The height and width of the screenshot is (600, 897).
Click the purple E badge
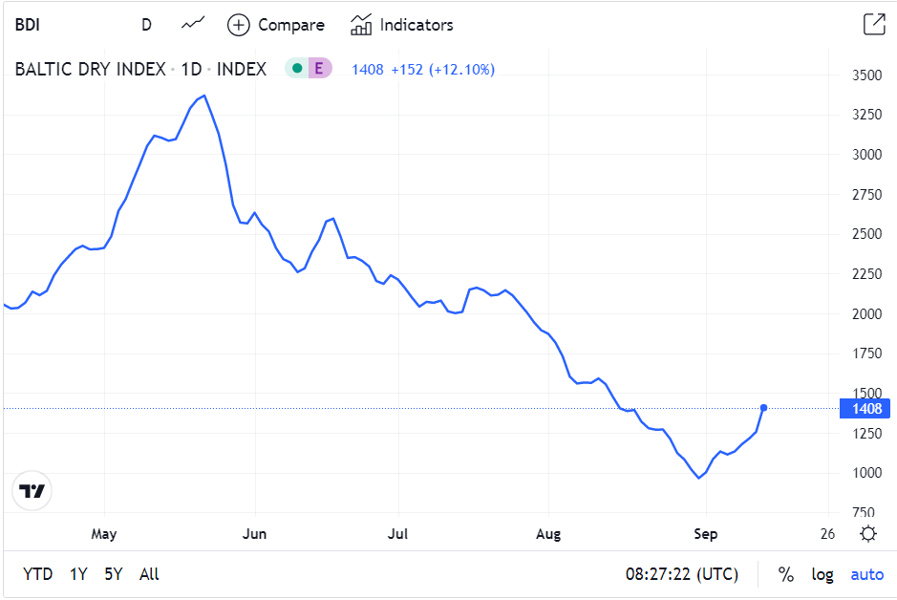tap(319, 69)
